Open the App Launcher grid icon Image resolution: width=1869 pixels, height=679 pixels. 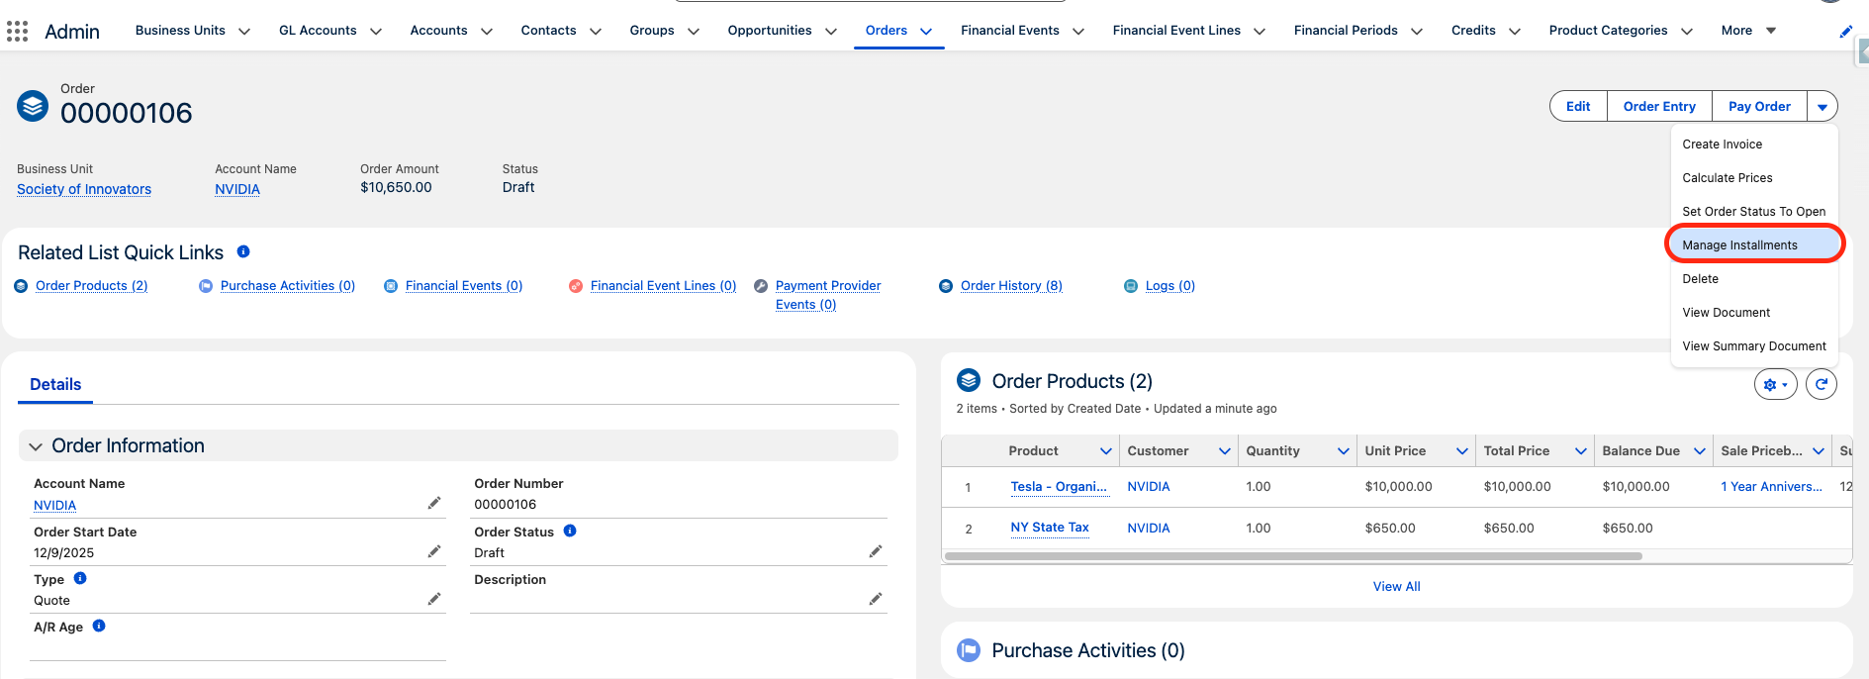tap(17, 32)
